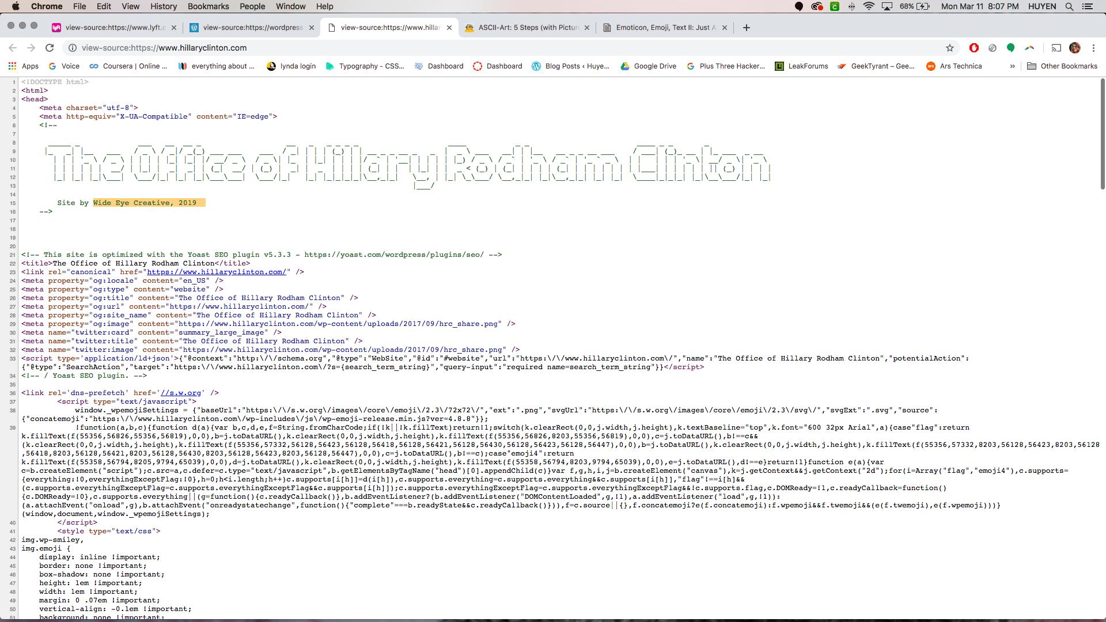Expand hidden bookmarks with the double chevron

click(x=1012, y=66)
